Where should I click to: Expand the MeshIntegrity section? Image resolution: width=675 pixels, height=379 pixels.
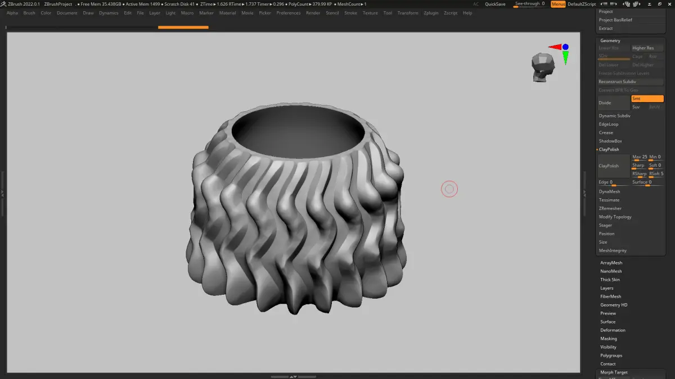(x=613, y=250)
